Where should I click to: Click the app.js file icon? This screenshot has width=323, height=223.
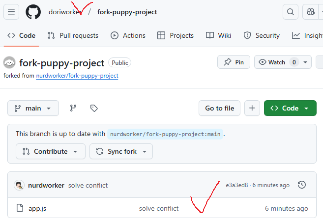(20, 208)
